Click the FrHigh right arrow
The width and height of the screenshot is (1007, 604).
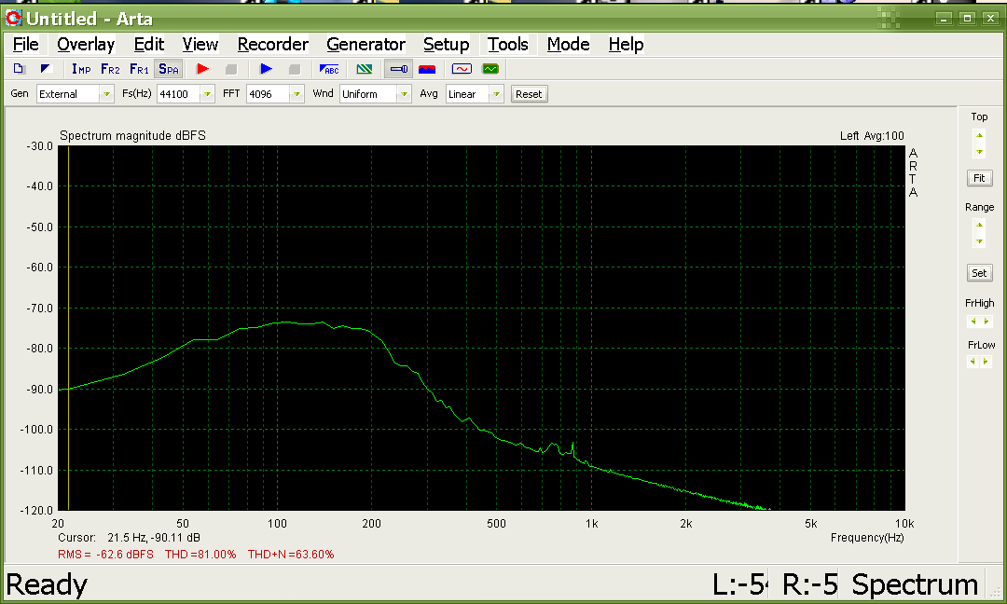coord(986,321)
